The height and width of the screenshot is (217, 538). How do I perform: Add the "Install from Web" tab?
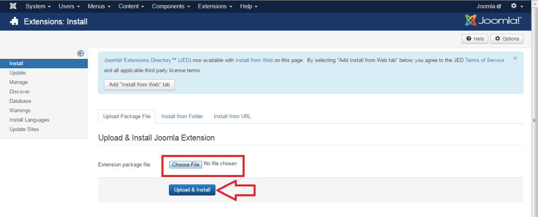pyautogui.click(x=139, y=84)
